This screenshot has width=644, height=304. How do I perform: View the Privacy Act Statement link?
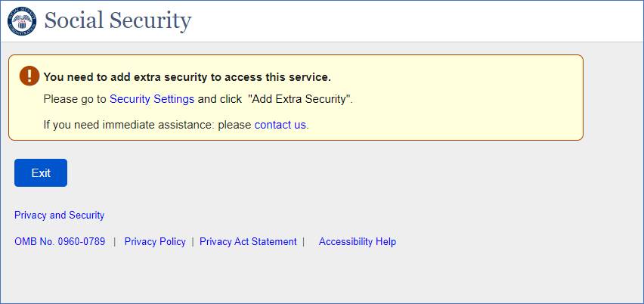248,242
